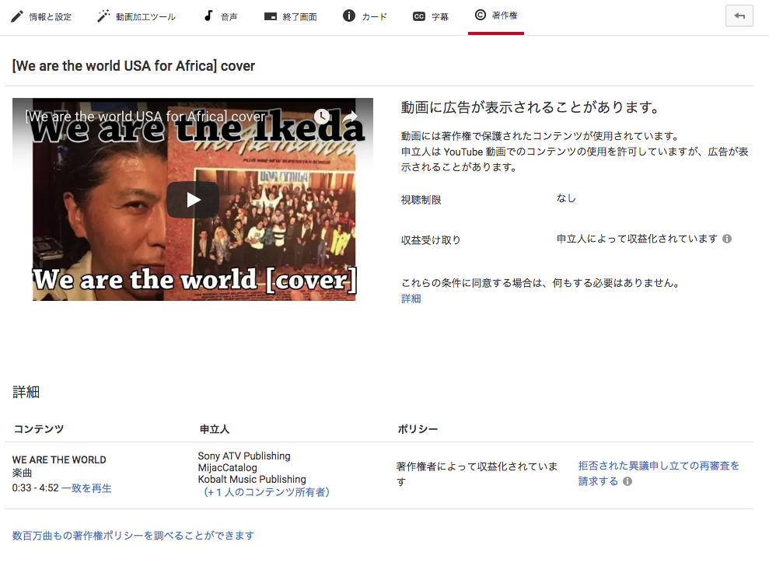Click the 視聴制限 label
This screenshot has height=580, width=769.
coord(421,200)
